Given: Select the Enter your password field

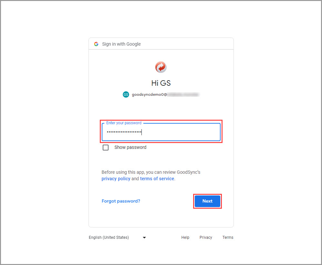Looking at the screenshot, I should [161, 132].
